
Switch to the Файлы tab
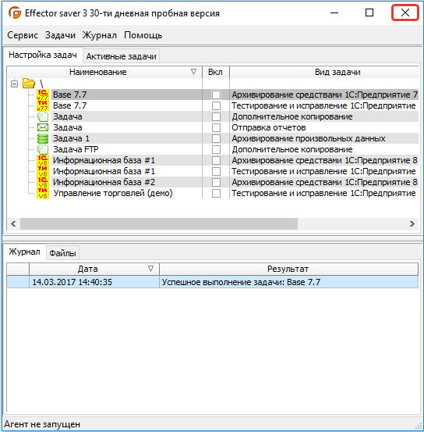pyautogui.click(x=62, y=253)
